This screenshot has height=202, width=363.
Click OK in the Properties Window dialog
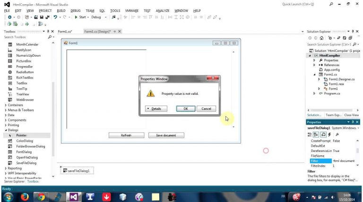coord(186,109)
